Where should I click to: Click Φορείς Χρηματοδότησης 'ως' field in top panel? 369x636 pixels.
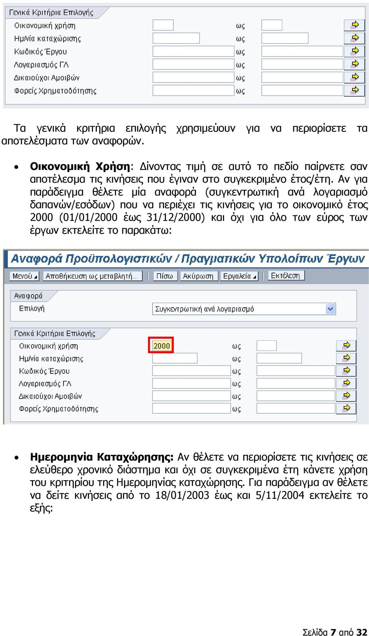point(302,90)
